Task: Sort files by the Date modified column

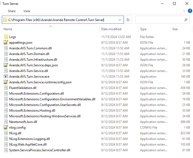Action: pos(111,29)
